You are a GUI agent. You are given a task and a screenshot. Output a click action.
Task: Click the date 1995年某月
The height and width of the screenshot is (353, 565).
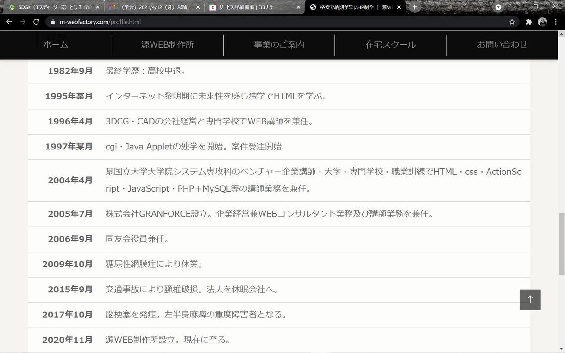(69, 96)
